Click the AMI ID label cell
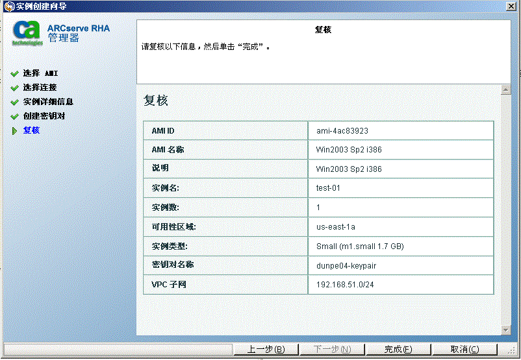Viewport: 521px width, 360px height. 225,131
